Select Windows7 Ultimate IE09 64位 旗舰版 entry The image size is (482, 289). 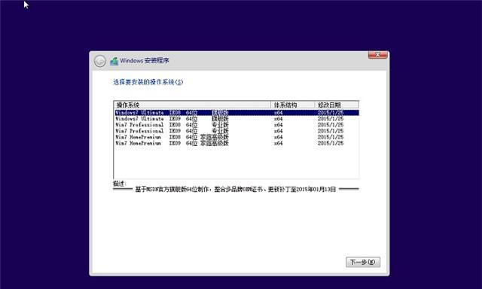[236, 119]
